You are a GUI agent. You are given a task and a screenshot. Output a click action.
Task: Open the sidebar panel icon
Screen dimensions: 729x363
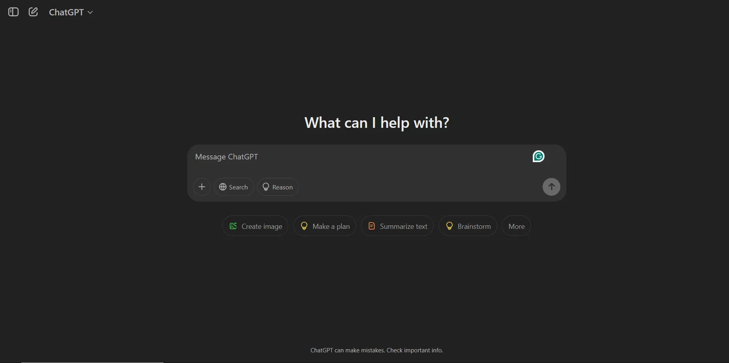[13, 12]
